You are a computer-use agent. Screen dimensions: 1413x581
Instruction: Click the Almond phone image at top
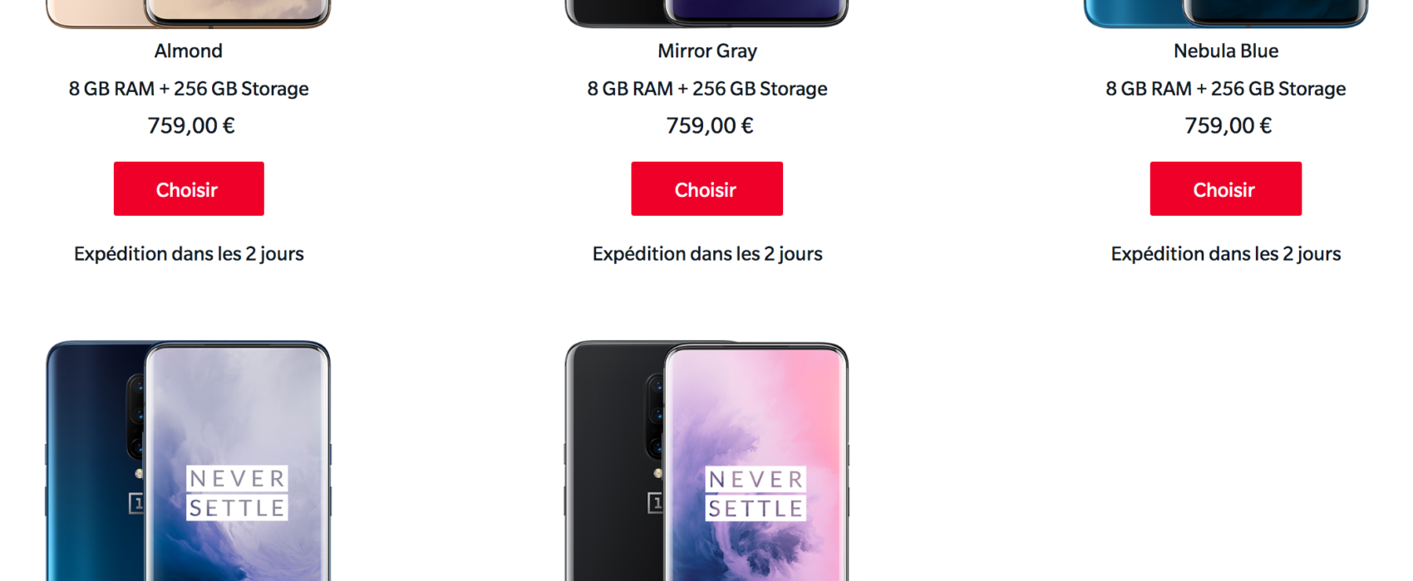[x=189, y=14]
